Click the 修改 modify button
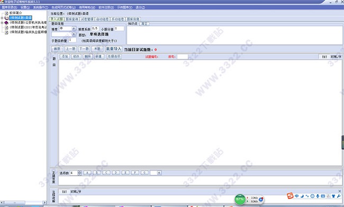This screenshot has width=344, height=207. 76,57
